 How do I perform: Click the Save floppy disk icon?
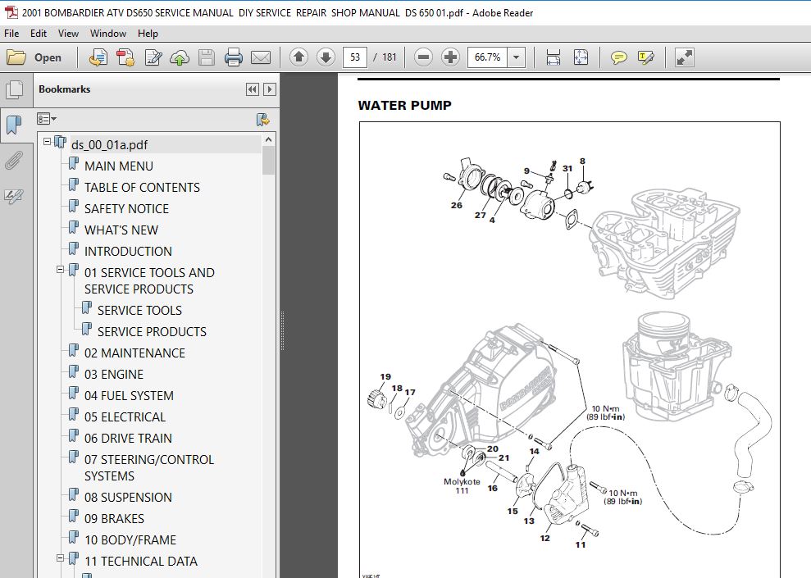[207, 57]
